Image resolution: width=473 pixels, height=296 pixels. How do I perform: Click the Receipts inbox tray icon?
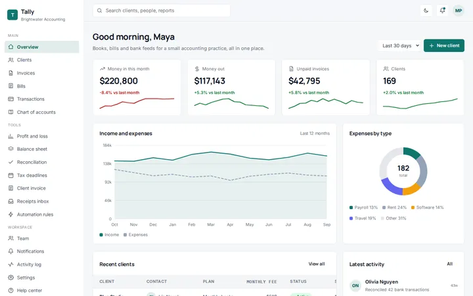[11, 201]
